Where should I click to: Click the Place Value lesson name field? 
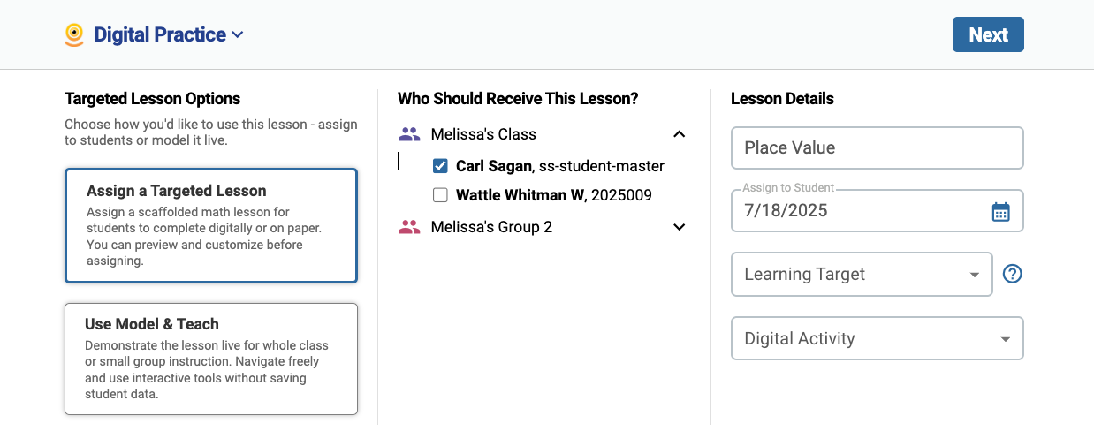pos(877,147)
